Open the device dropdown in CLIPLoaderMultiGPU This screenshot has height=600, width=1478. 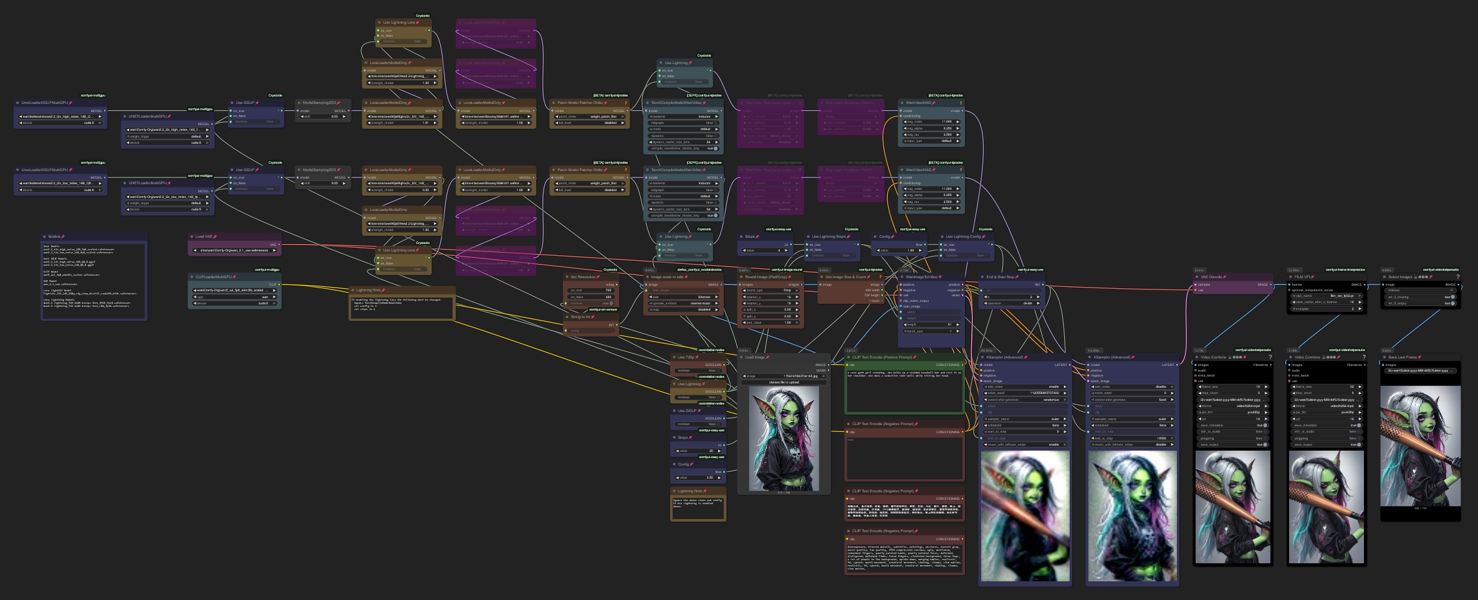pyautogui.click(x=235, y=303)
